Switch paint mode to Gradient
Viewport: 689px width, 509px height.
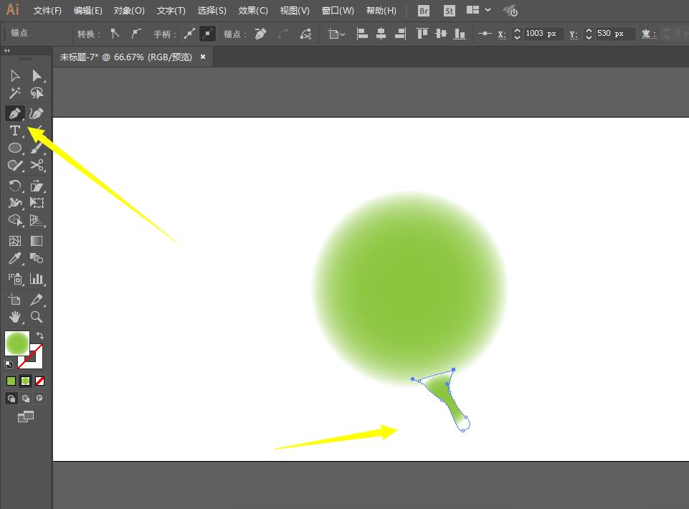[25, 381]
